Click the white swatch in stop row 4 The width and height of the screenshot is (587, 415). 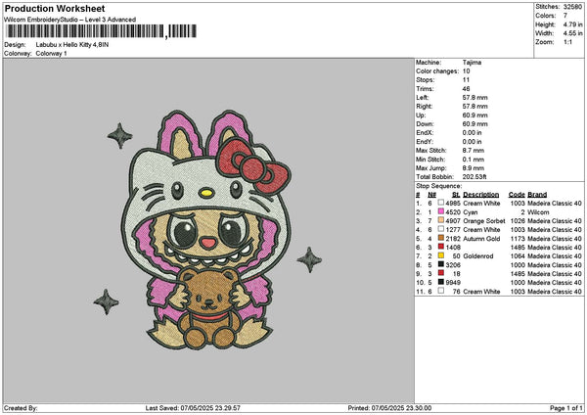pos(441,229)
